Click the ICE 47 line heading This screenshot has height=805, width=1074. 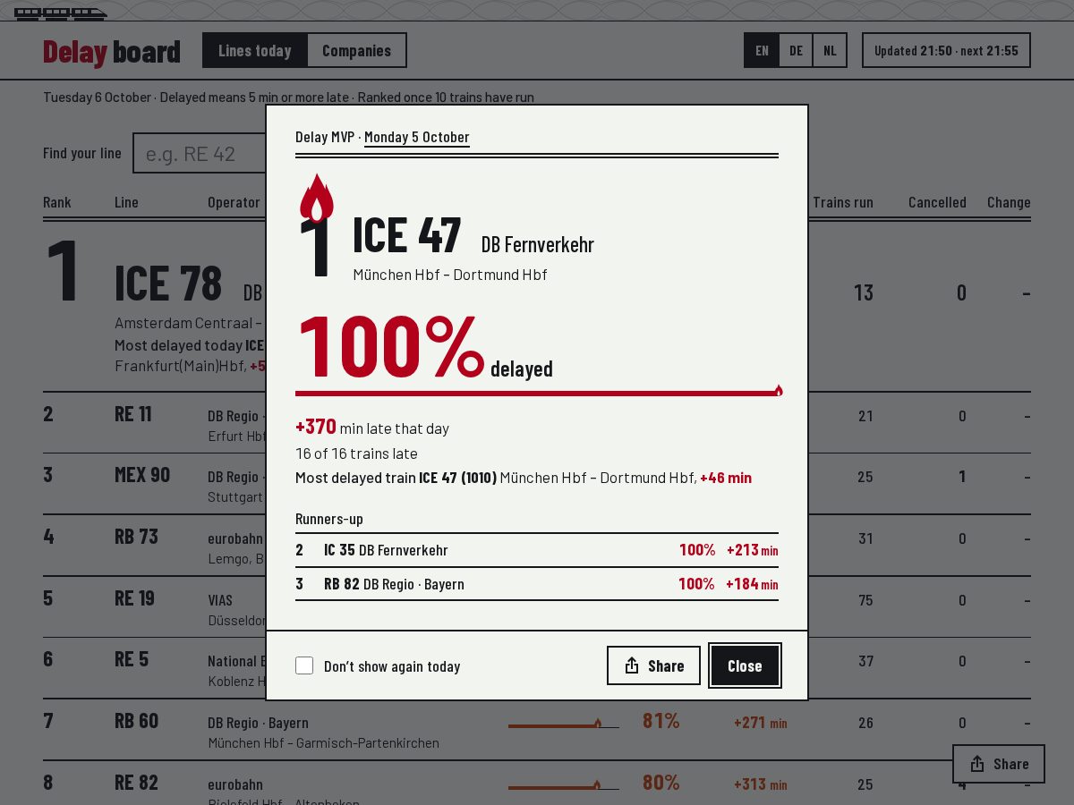(407, 234)
